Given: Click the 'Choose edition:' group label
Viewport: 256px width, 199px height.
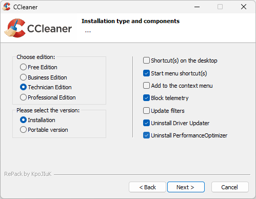Looking at the screenshot, I should (x=36, y=57).
